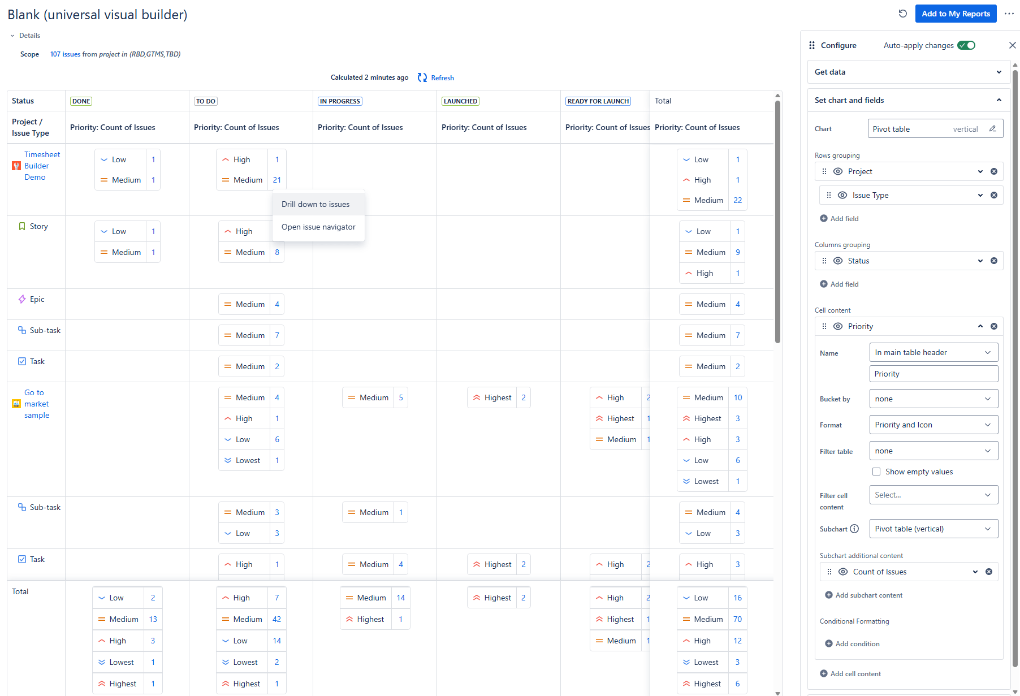The image size is (1020, 696).
Task: Check the Show empty values checkbox
Action: pyautogui.click(x=876, y=472)
